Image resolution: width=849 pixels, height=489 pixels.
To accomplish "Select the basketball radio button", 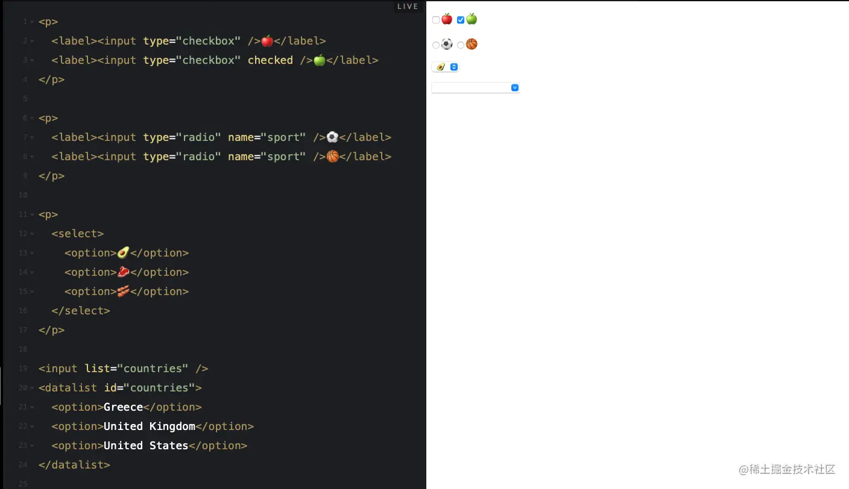I will 461,45.
